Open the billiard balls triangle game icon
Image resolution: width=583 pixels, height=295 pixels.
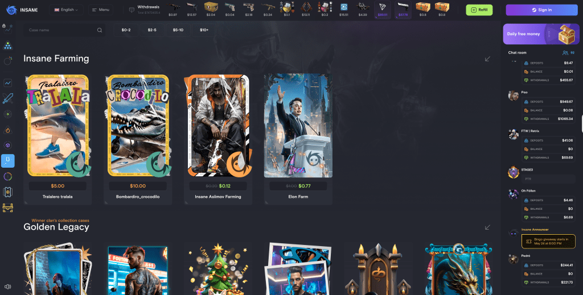point(7,45)
